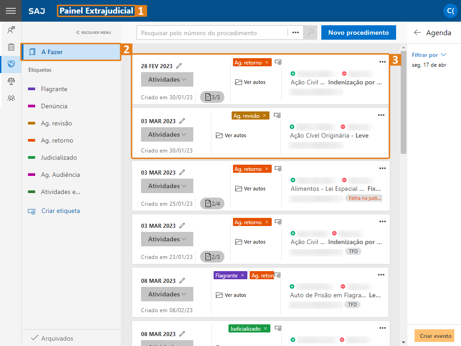The width and height of the screenshot is (461, 346).
Task: Open Ver autos on 28 FEV 2023 card
Action: point(251,82)
